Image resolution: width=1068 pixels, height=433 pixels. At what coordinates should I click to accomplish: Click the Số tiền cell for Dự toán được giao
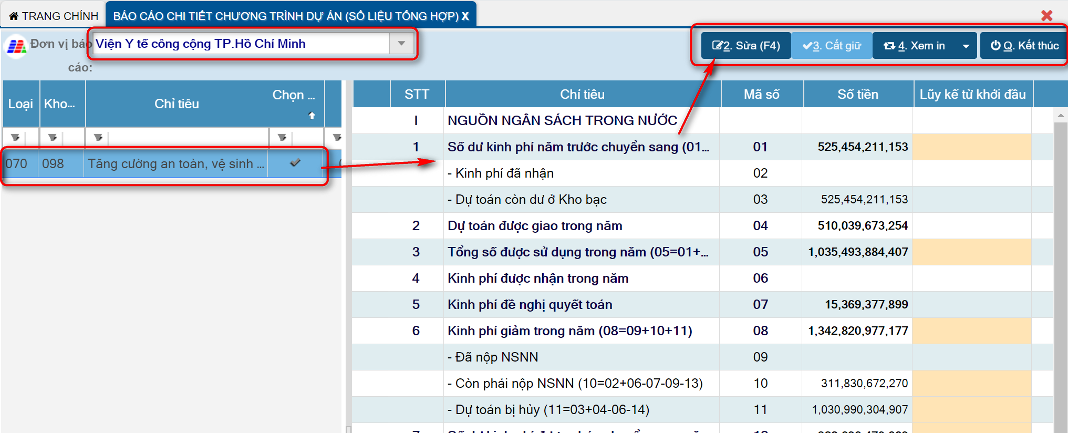(857, 226)
